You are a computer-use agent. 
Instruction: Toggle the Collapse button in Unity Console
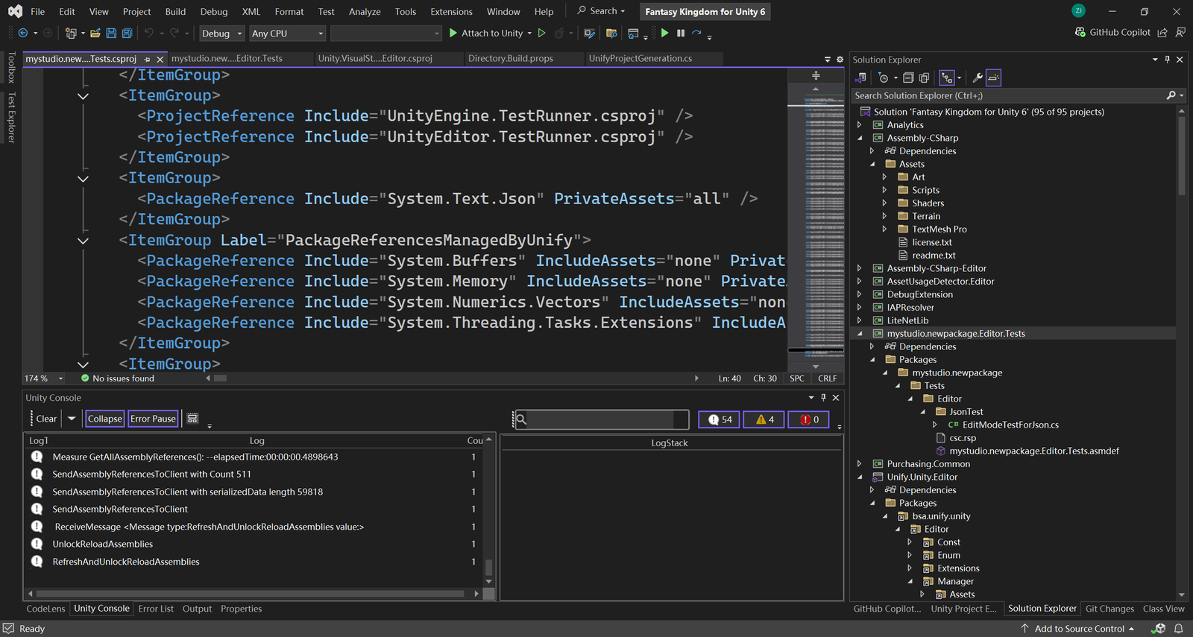pos(104,419)
